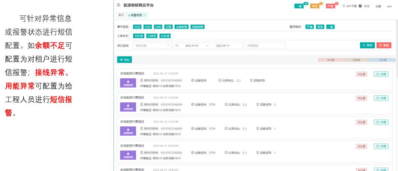Click 未处理 status tag of 2022-04-22 alarm

[x=362, y=122]
